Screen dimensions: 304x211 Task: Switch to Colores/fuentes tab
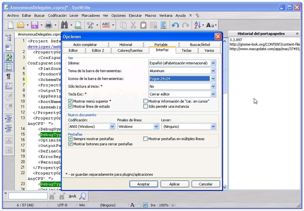pyautogui.click(x=130, y=50)
